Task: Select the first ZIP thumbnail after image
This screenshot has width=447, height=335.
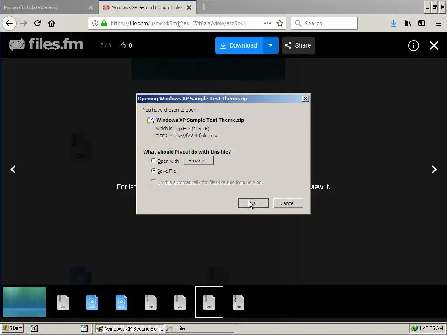Action: pos(63,302)
